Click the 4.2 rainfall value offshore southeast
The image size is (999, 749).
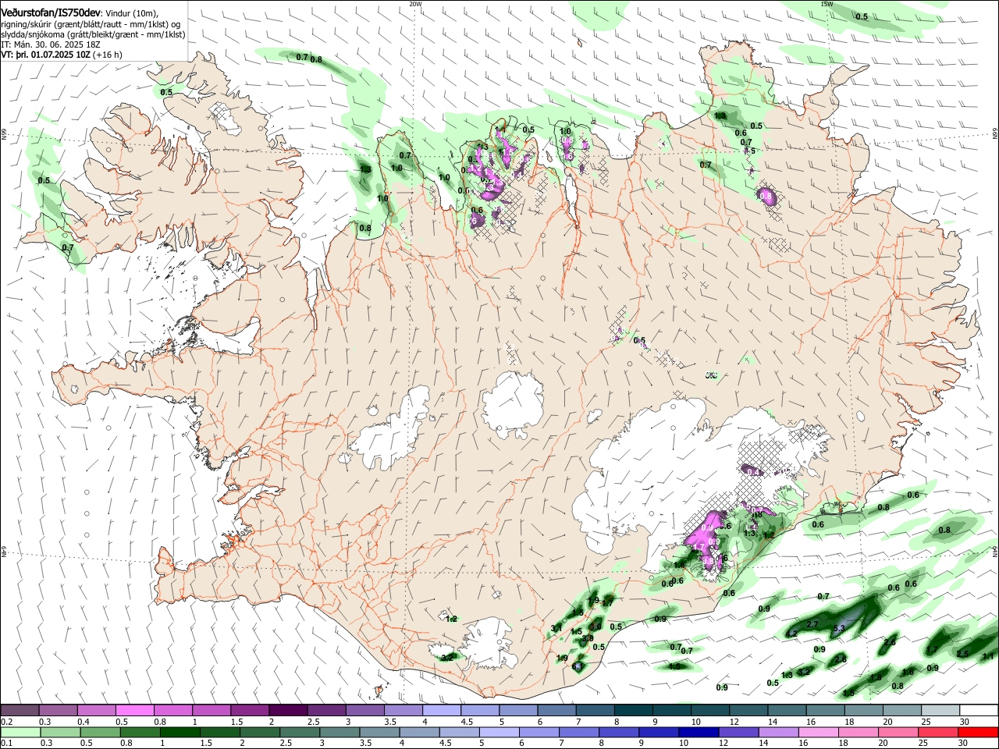tap(791, 634)
